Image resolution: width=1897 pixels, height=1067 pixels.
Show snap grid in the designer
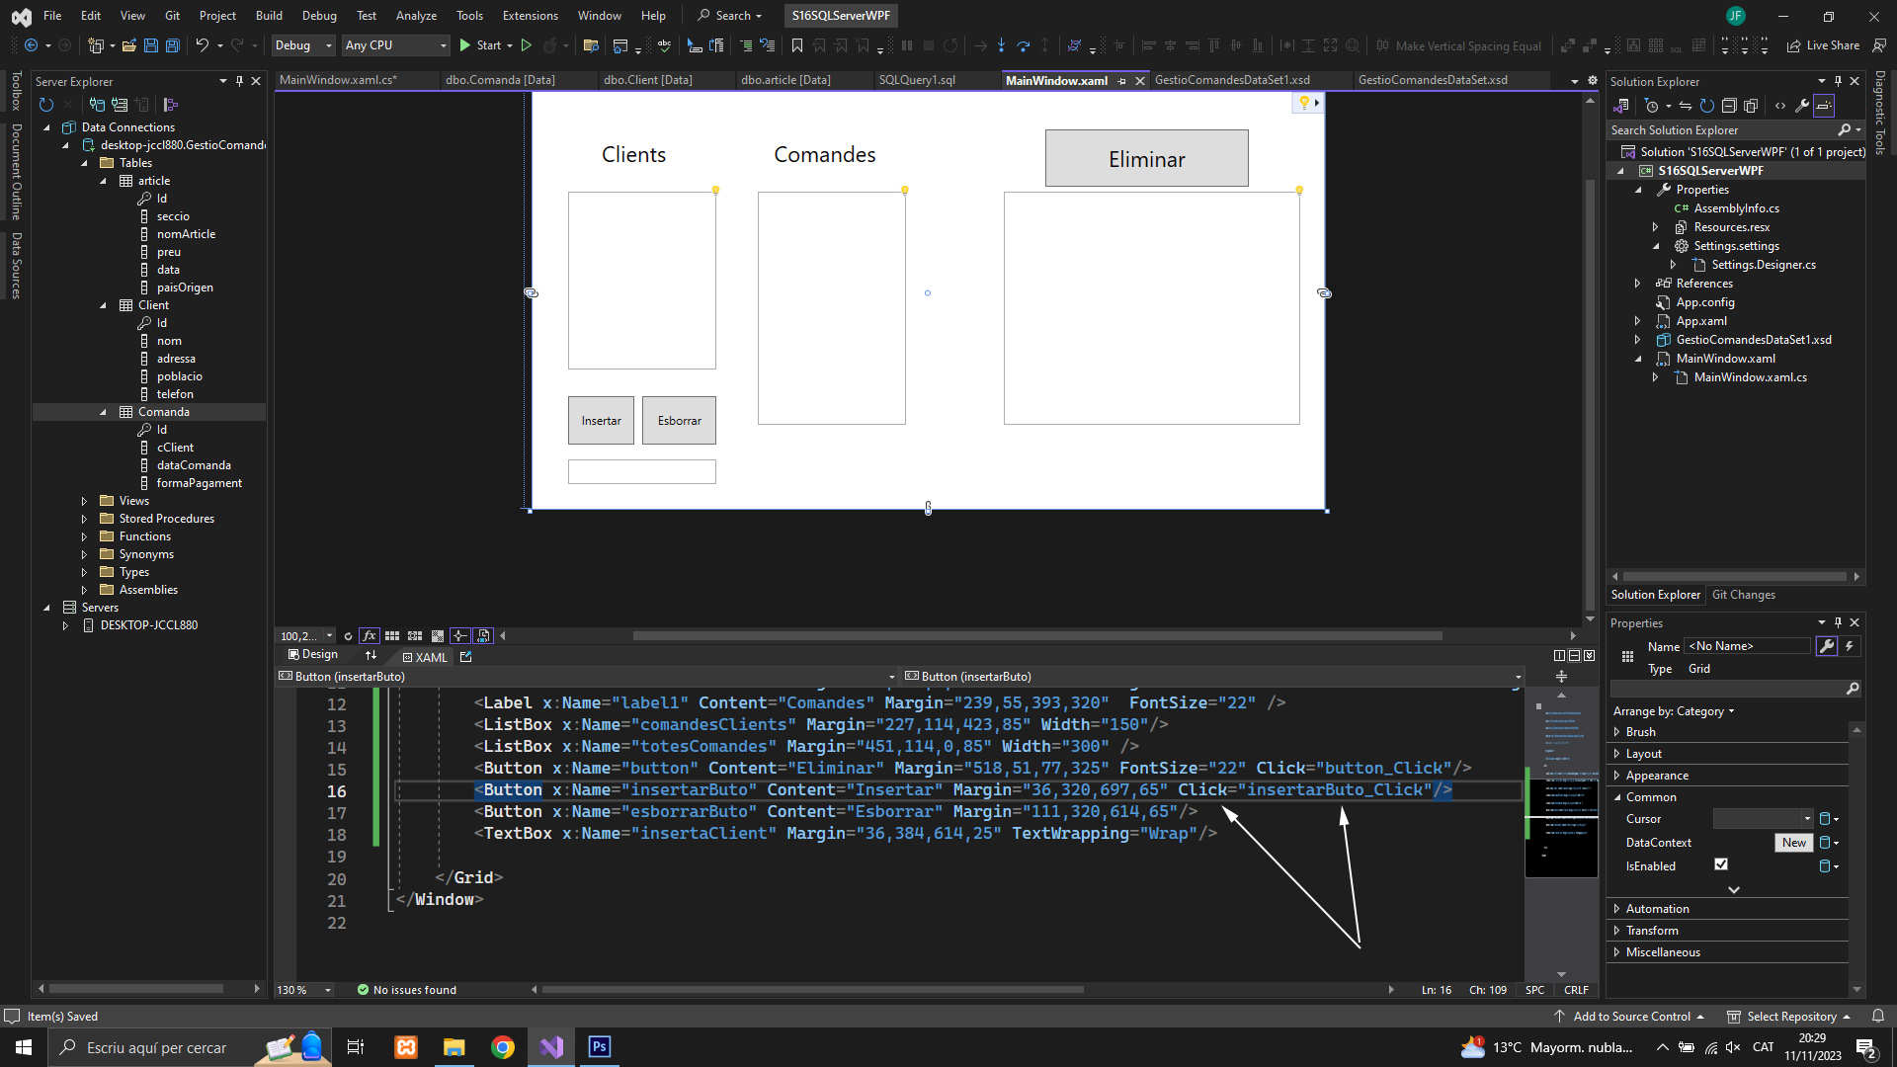point(392,636)
